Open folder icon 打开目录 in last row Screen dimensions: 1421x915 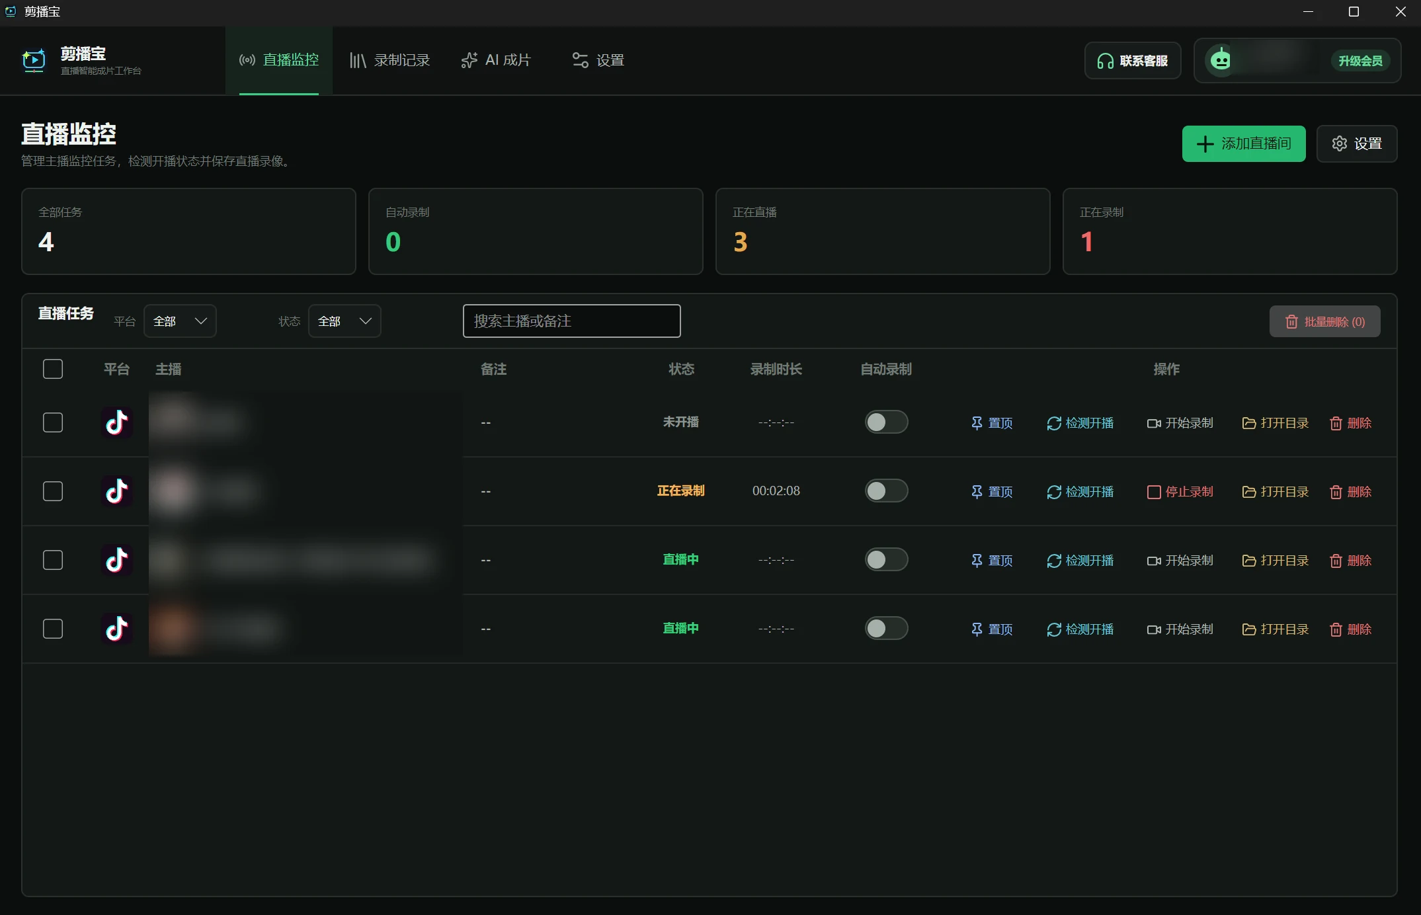[1249, 629]
